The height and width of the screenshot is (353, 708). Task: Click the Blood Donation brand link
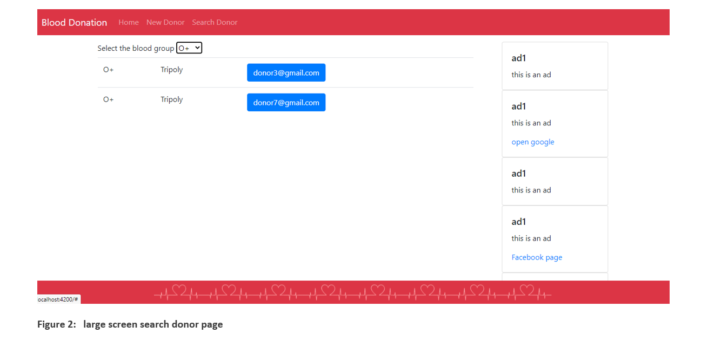tap(74, 22)
